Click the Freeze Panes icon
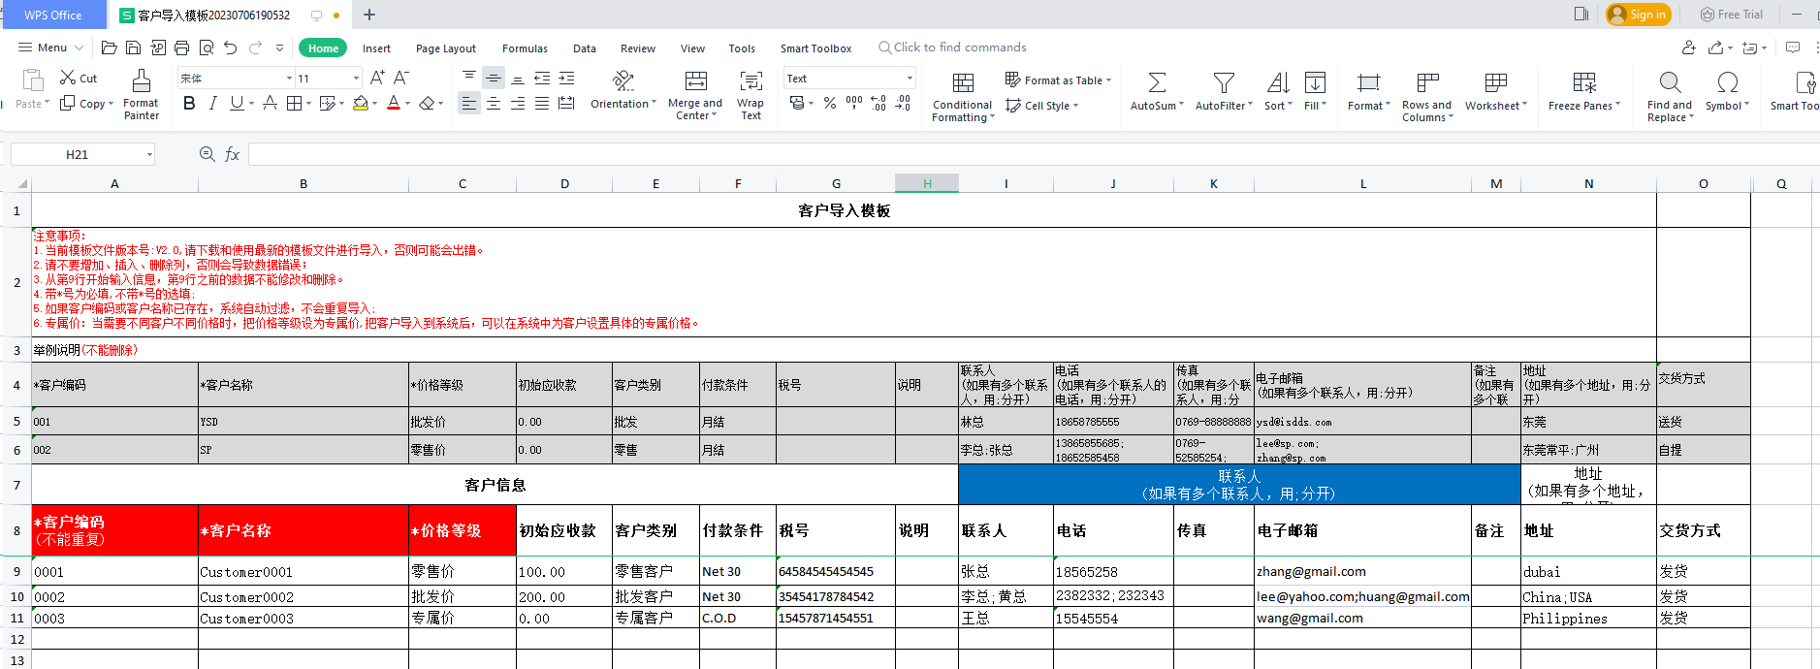 1584,83
